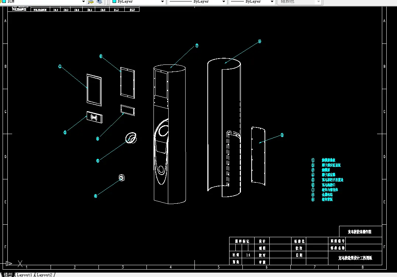The image size is (397, 277).
Task: Select zone letter A on left border
Action: [5, 21]
